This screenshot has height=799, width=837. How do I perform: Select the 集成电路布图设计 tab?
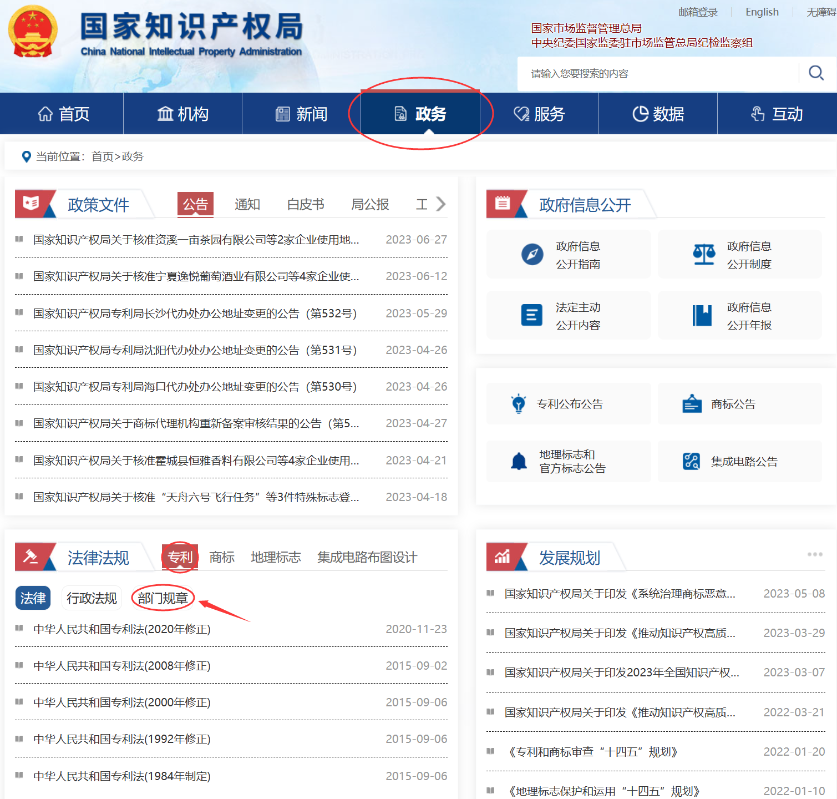pos(367,557)
